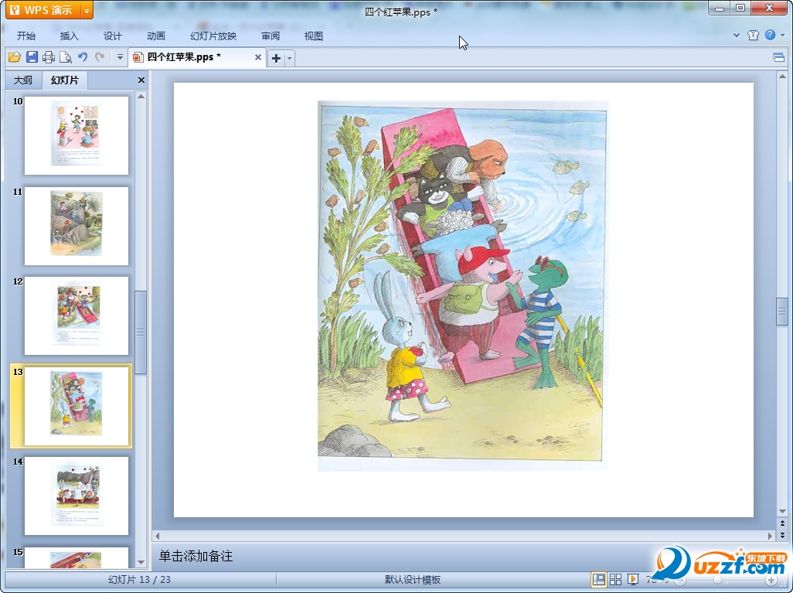793x593 pixels.
Task: Redo the last undone action
Action: click(100, 57)
